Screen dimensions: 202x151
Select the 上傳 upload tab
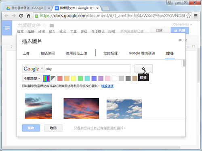pos(26,54)
